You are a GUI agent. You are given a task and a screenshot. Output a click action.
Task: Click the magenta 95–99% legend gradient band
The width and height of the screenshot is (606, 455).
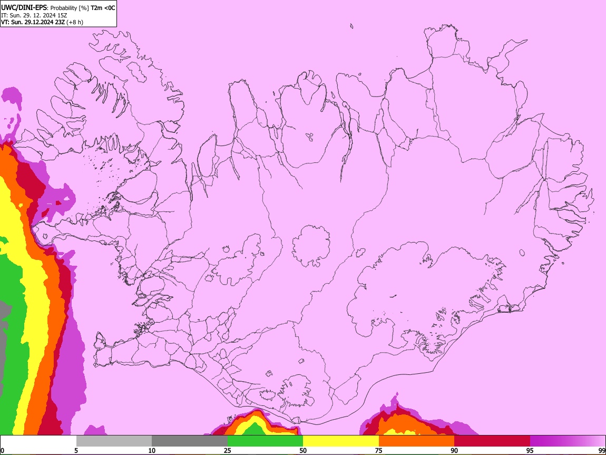568,441
